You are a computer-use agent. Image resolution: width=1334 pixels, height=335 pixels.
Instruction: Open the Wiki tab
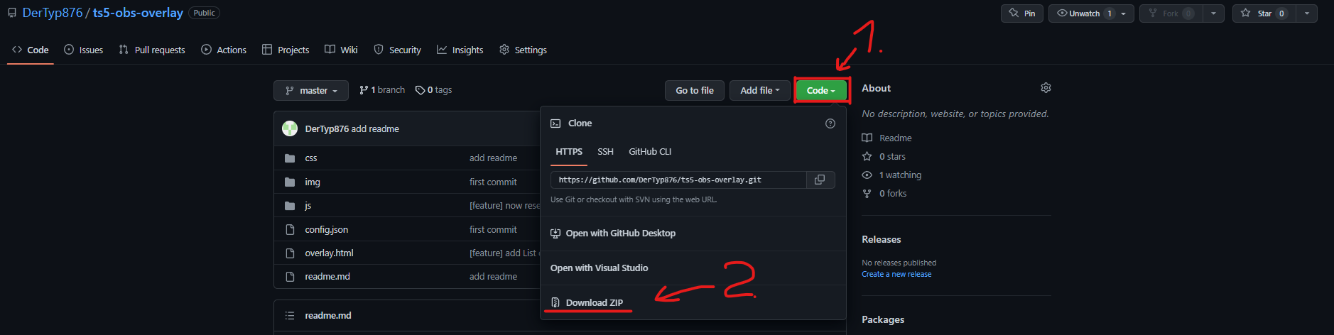tap(341, 50)
